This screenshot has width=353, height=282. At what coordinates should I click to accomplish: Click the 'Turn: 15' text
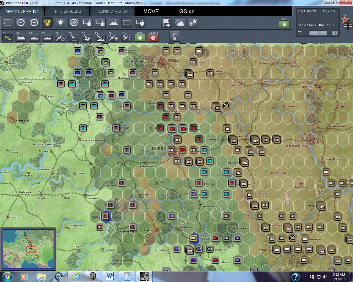point(329,11)
